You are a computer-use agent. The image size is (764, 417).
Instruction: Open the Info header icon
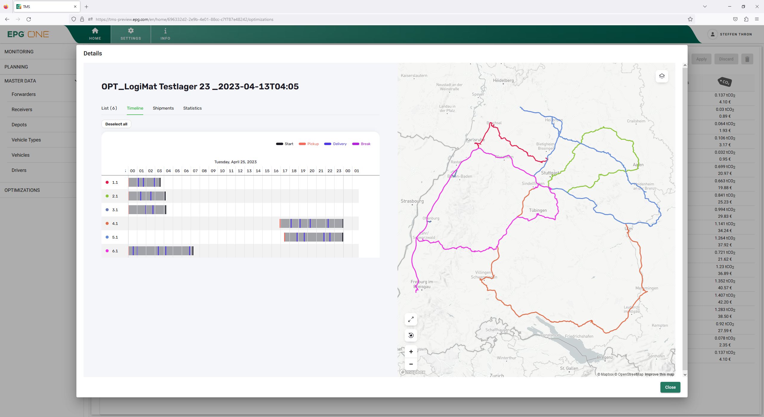pyautogui.click(x=165, y=31)
